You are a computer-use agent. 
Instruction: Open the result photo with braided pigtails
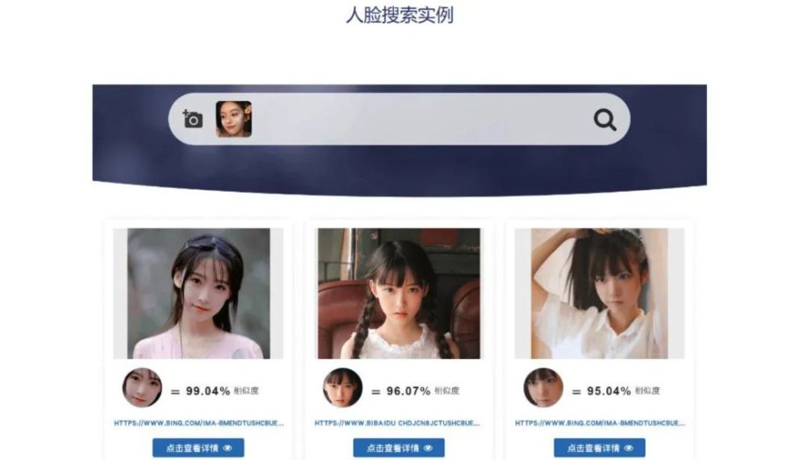399,293
